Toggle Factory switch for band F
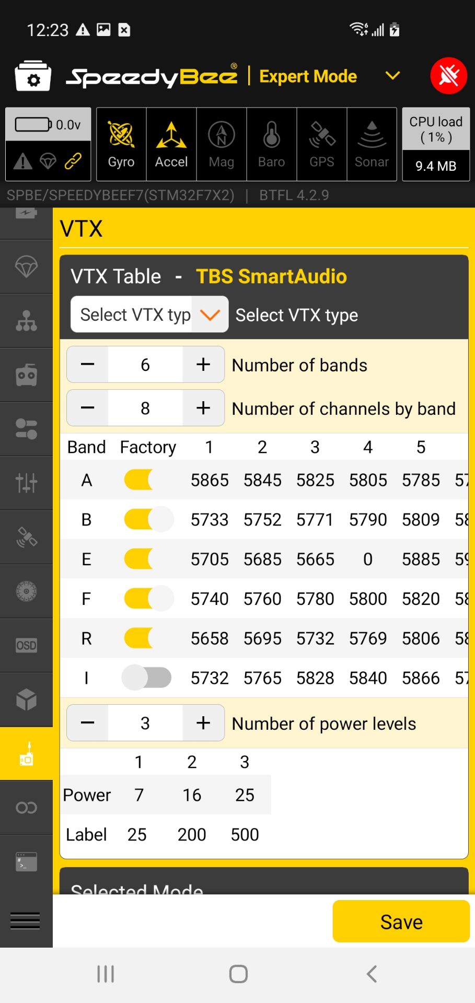 [148, 599]
